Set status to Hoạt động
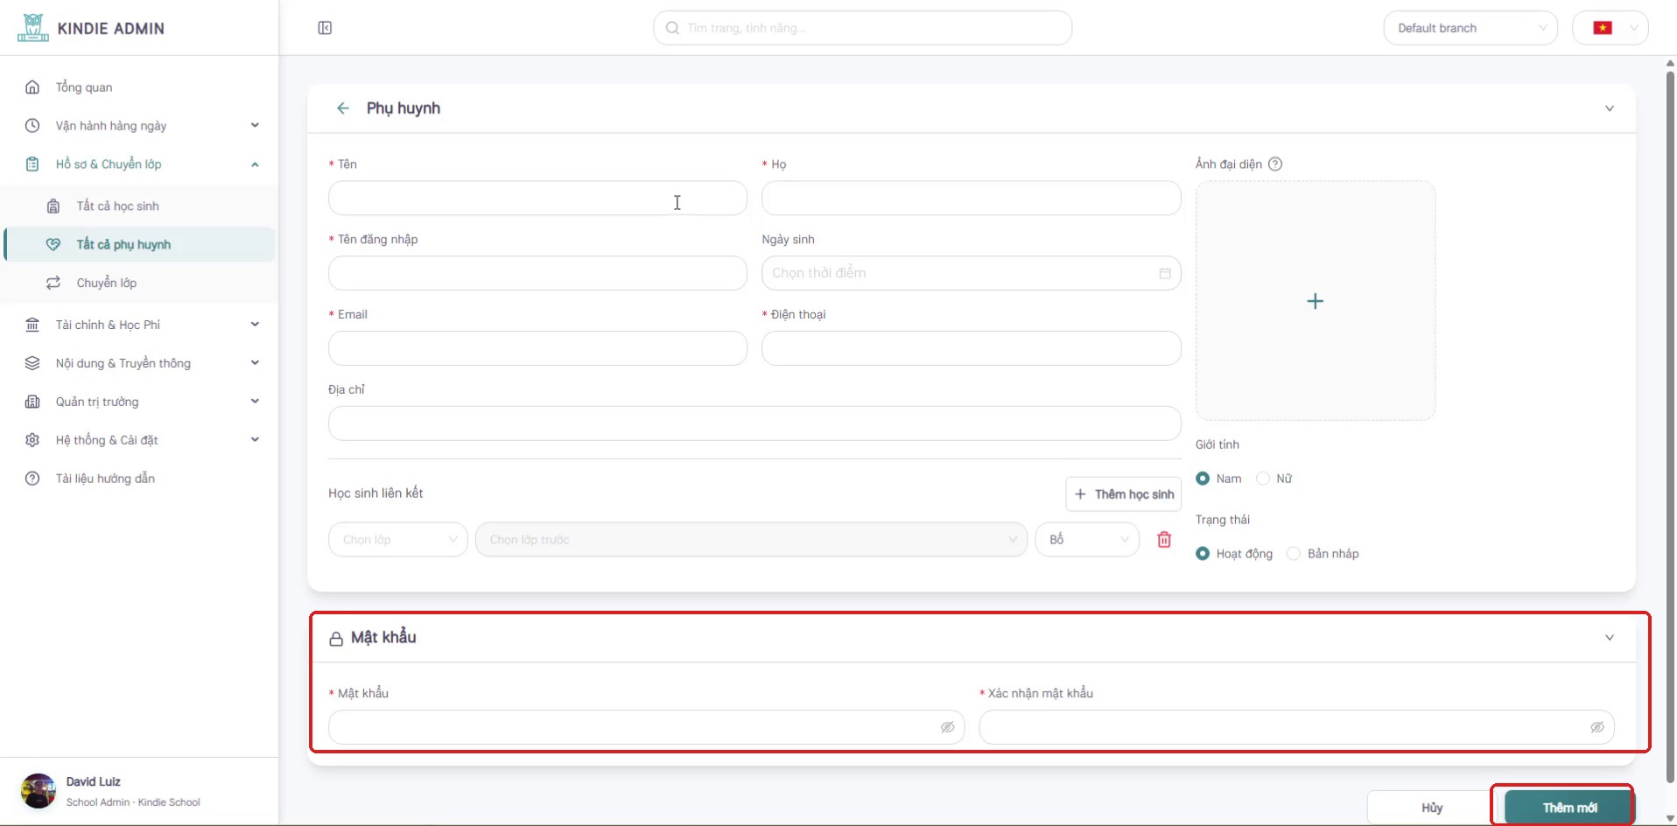Screen dimensions: 1677x826 click(1203, 554)
